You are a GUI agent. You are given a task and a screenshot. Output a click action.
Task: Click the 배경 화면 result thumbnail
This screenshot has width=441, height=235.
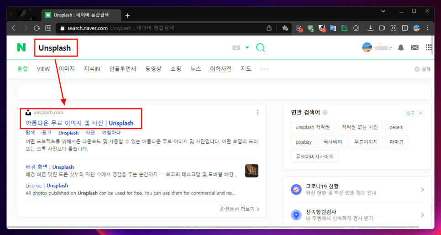[252, 171]
